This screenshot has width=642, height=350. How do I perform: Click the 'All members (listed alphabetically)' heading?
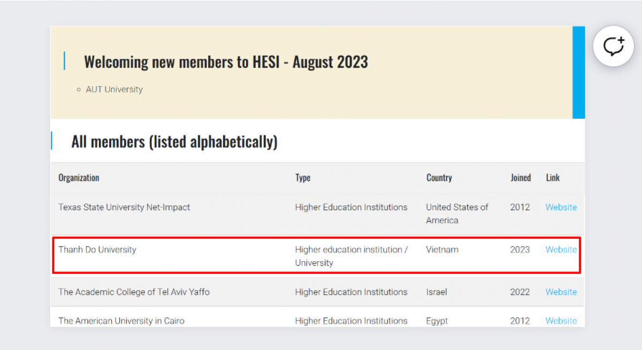pyautogui.click(x=174, y=142)
